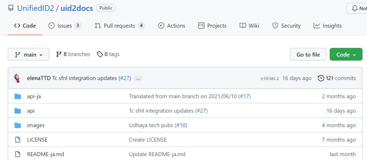Click the notifications bell button
Image resolution: width=367 pixels, height=160 pixels.
coord(357,8)
